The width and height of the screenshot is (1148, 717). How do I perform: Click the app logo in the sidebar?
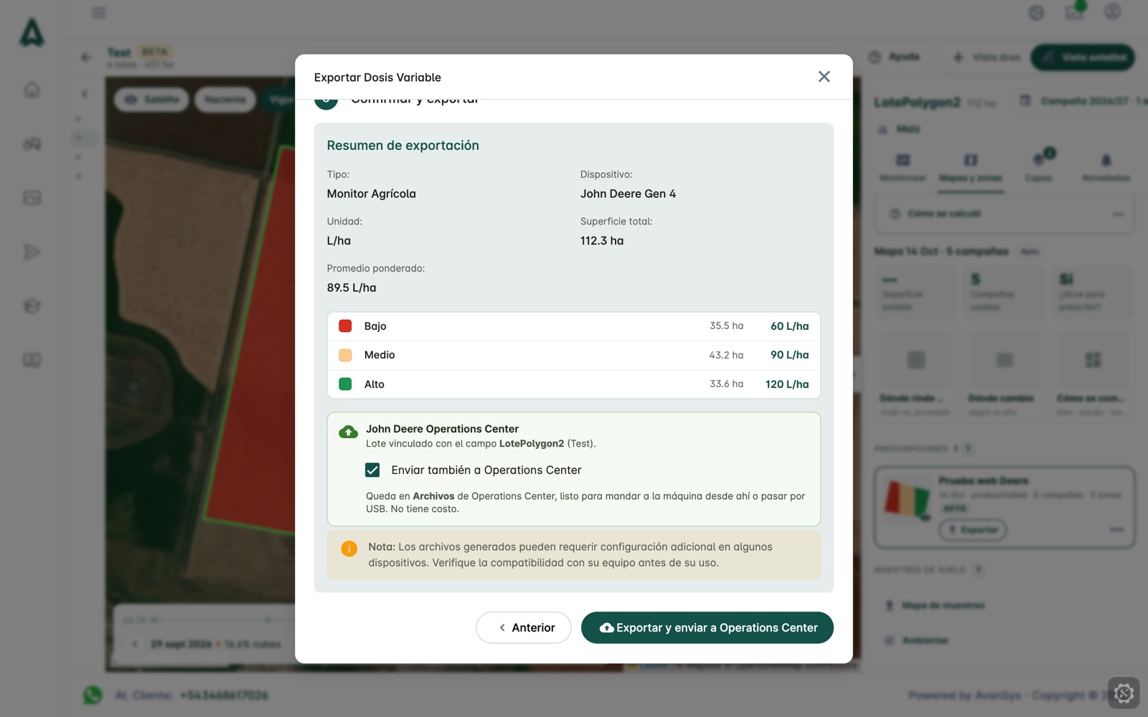pos(32,33)
